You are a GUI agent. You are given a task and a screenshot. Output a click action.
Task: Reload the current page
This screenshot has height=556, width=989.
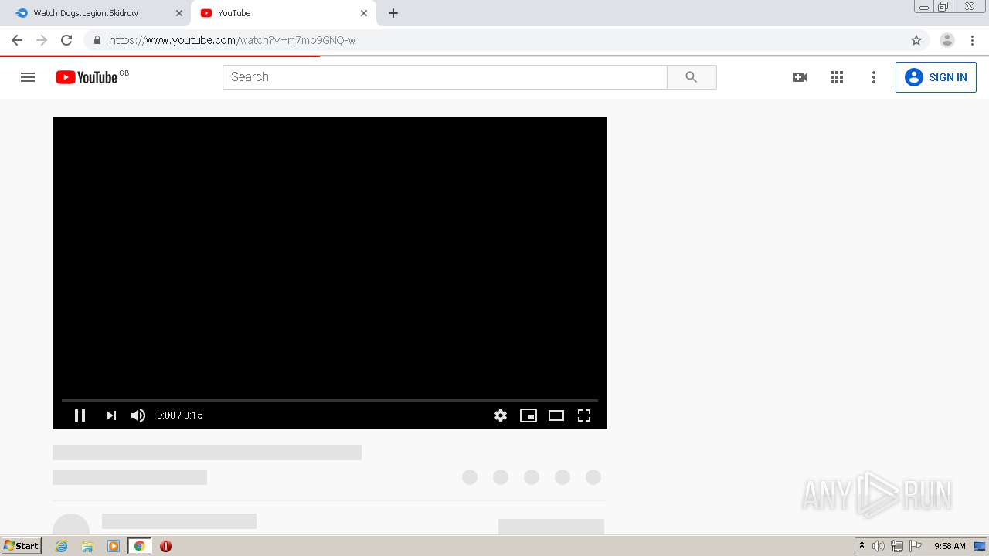coord(66,40)
